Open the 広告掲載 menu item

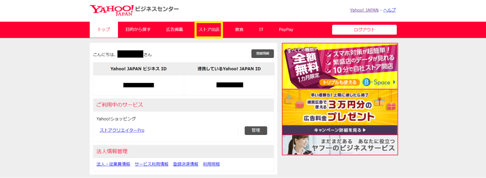[175, 30]
